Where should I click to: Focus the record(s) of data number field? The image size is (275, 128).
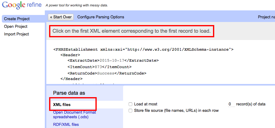(231, 104)
